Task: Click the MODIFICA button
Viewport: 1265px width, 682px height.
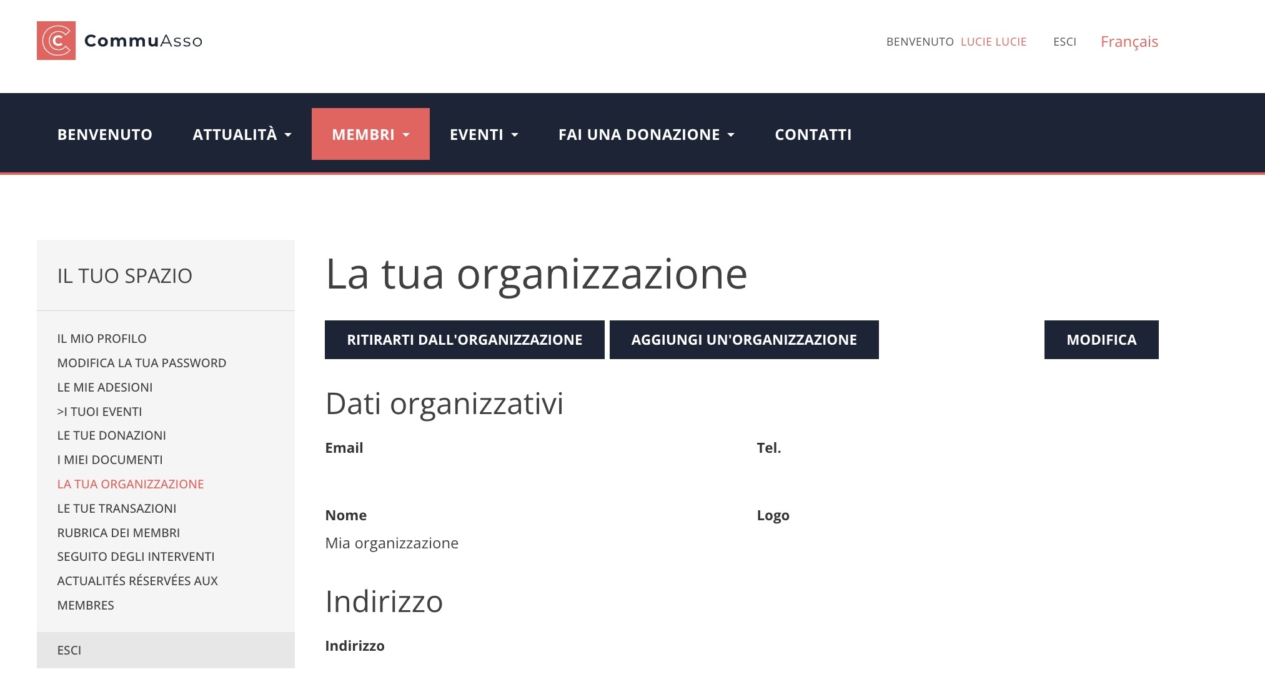Action: click(1101, 339)
